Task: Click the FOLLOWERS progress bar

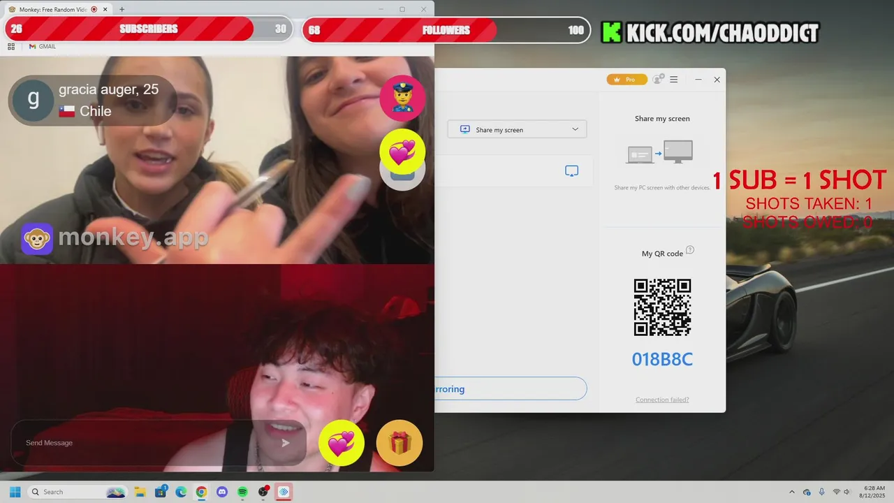Action: coord(446,30)
